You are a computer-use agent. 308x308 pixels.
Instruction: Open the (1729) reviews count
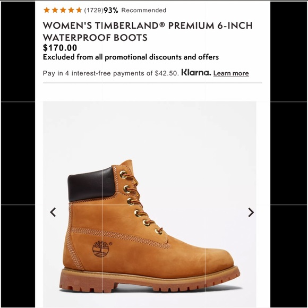coord(93,10)
